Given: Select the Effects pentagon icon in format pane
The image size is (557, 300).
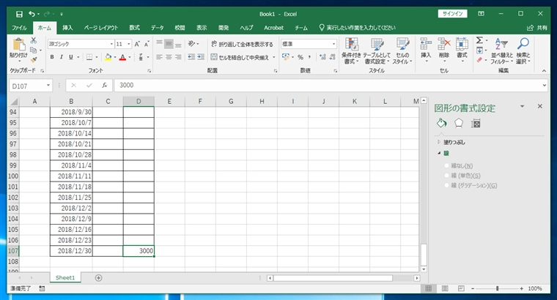Looking at the screenshot, I should coord(459,123).
